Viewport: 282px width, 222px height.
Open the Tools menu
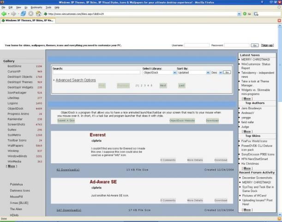pyautogui.click(x=48, y=7)
